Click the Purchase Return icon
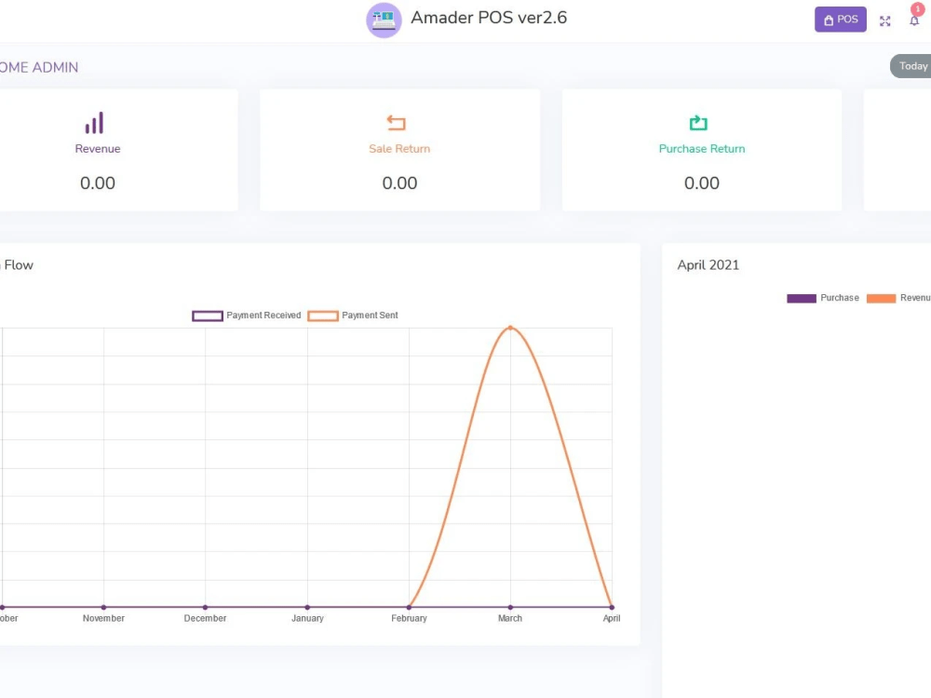Image resolution: width=931 pixels, height=698 pixels. [698, 123]
